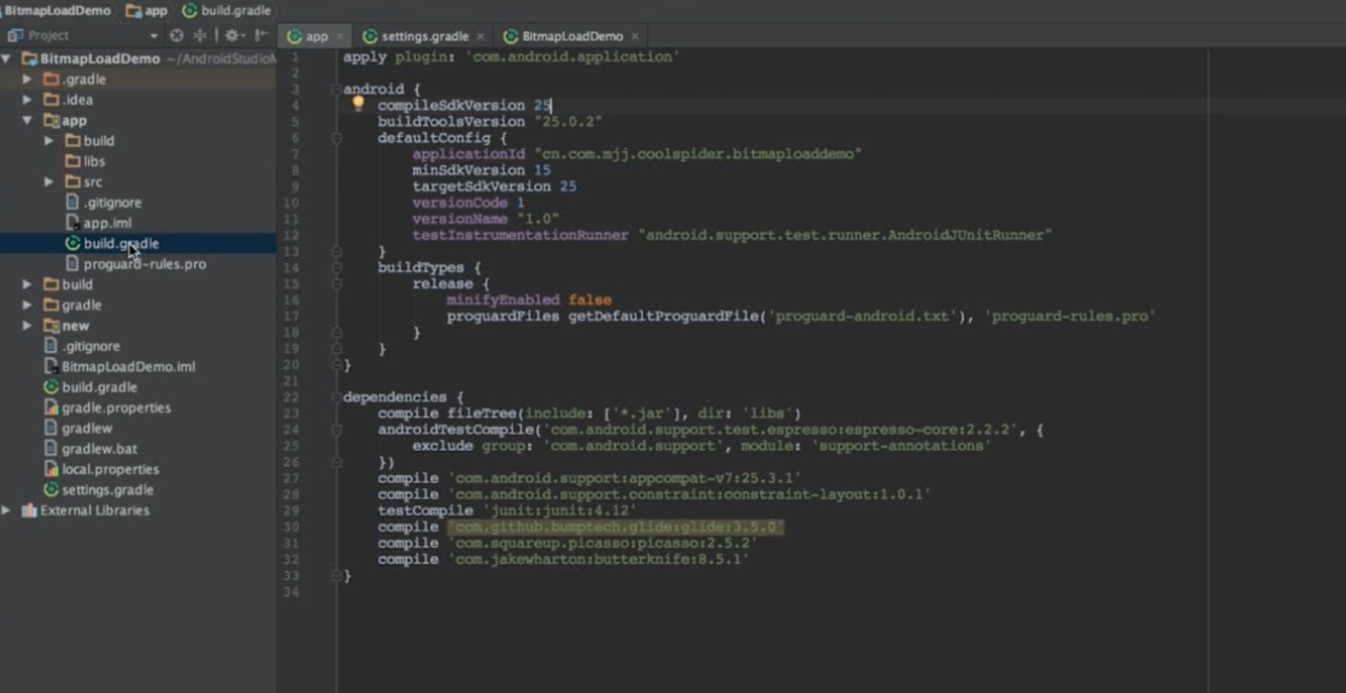Expand the .gradle folder
Viewport: 1346px width, 693px height.
(27, 79)
